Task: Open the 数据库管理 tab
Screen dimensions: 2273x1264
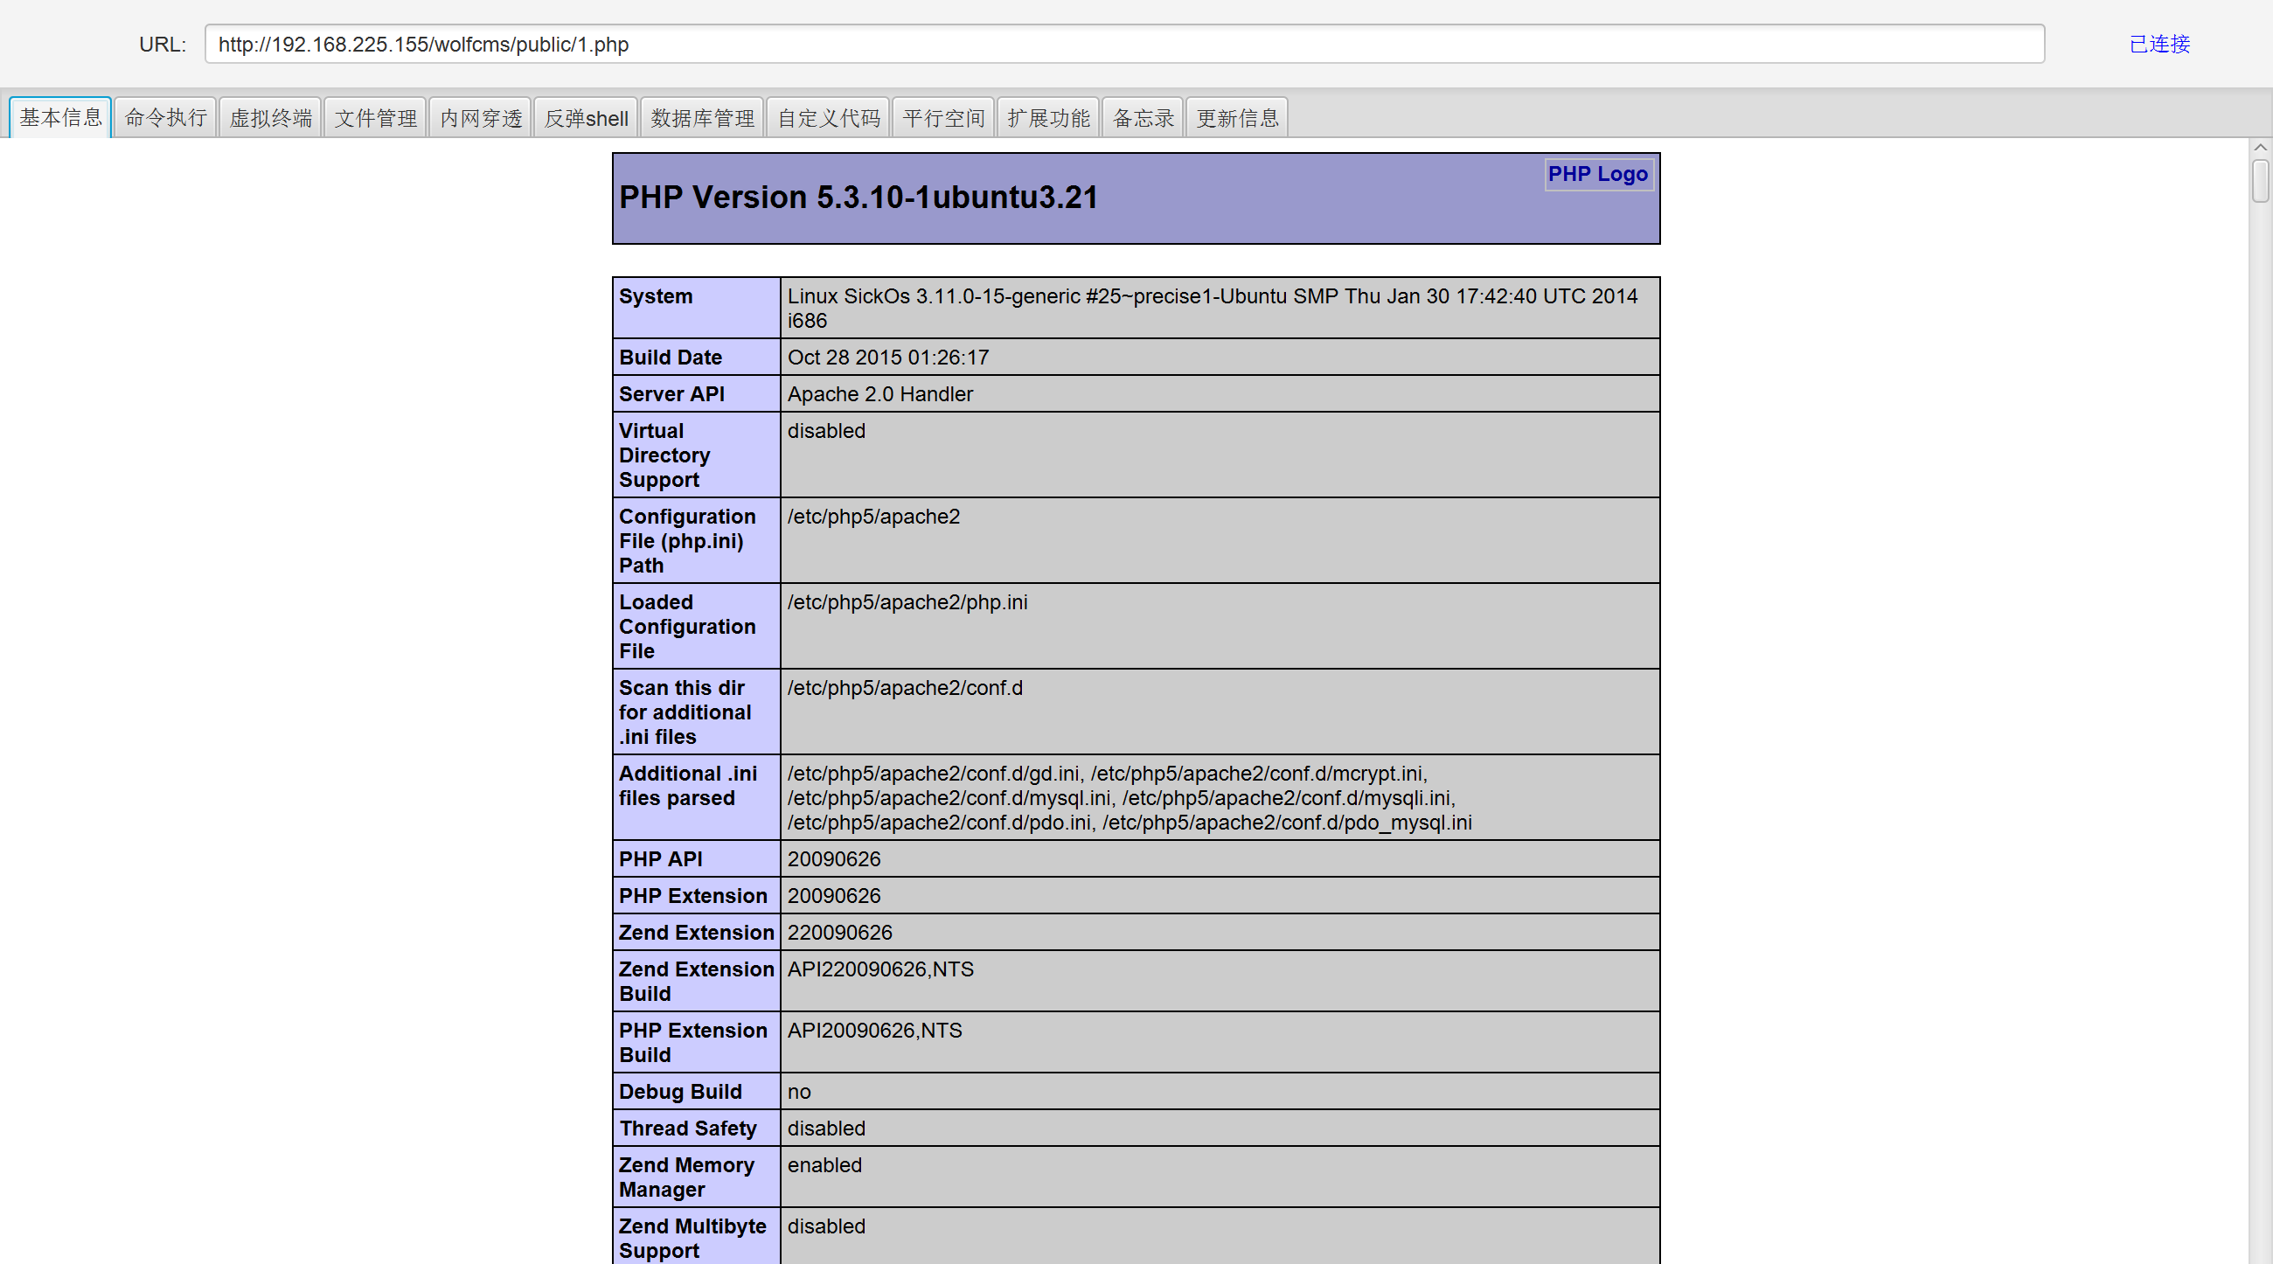Action: click(x=702, y=118)
